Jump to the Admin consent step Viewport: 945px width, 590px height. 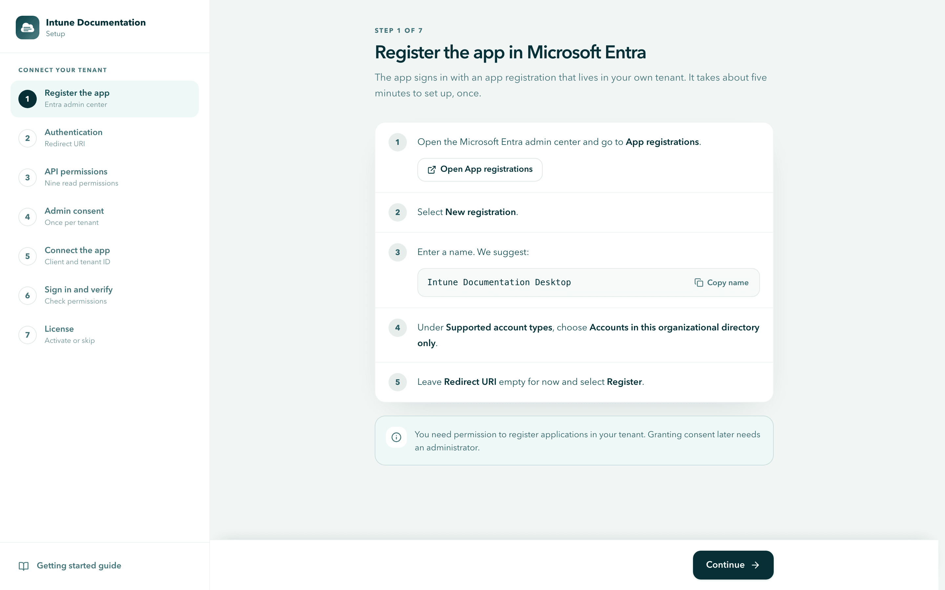(x=105, y=217)
